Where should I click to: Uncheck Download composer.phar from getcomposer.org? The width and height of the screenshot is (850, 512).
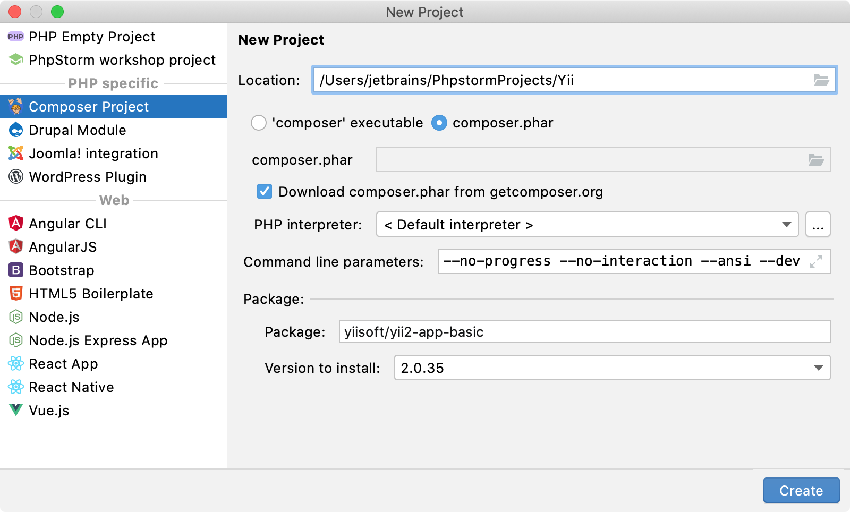264,192
